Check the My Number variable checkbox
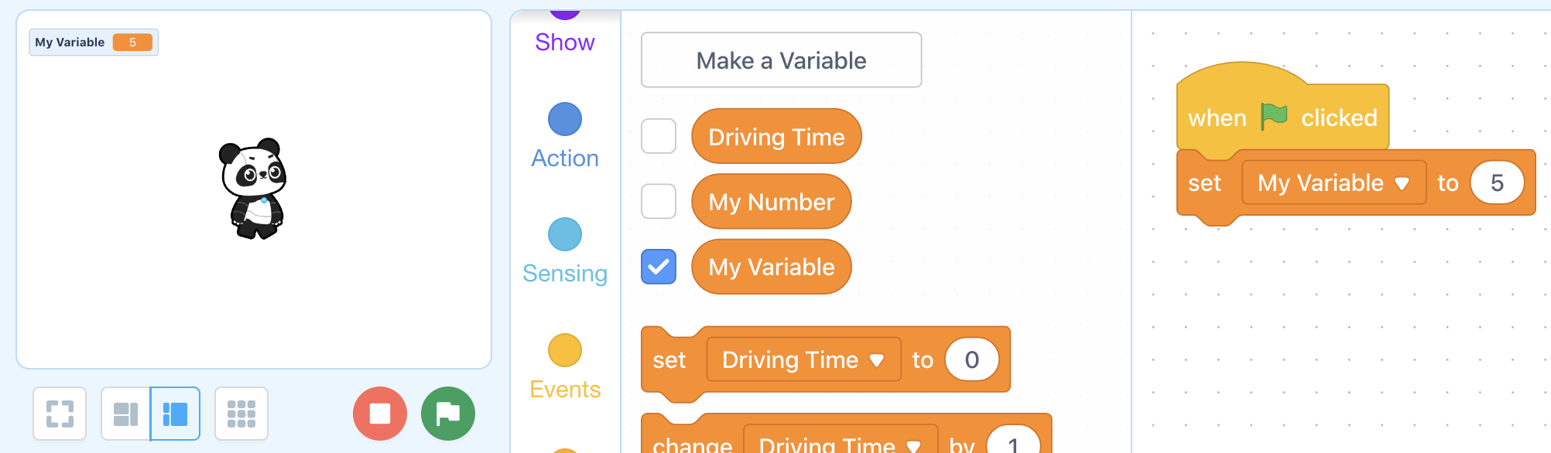The width and height of the screenshot is (1551, 453). (659, 201)
